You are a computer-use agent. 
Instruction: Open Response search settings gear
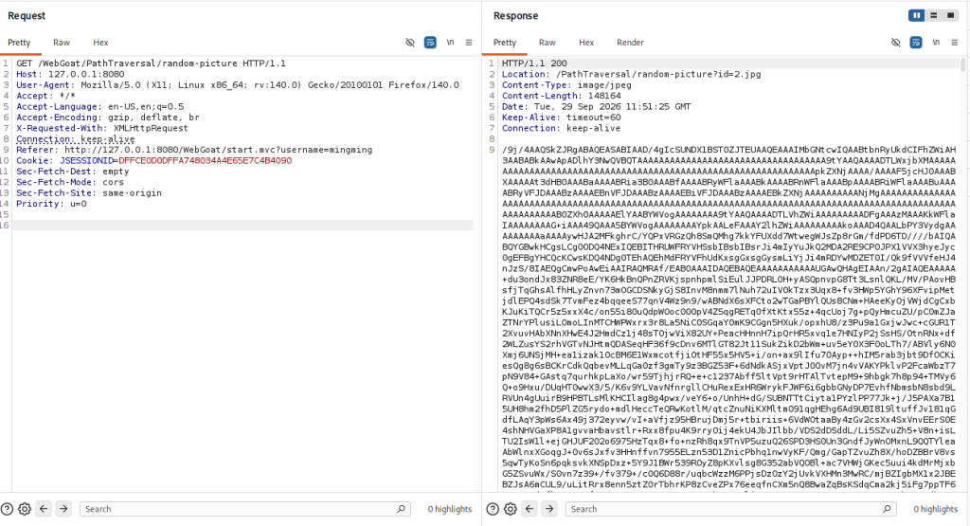(x=511, y=509)
